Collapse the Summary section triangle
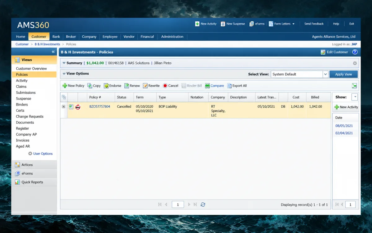The image size is (372, 233). click(64, 63)
